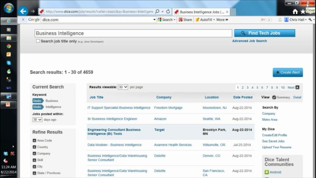
Task: Open Data Modeler - Business Intelligence job
Action: pyautogui.click(x=115, y=145)
